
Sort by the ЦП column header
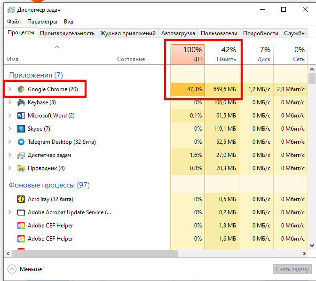[188, 55]
